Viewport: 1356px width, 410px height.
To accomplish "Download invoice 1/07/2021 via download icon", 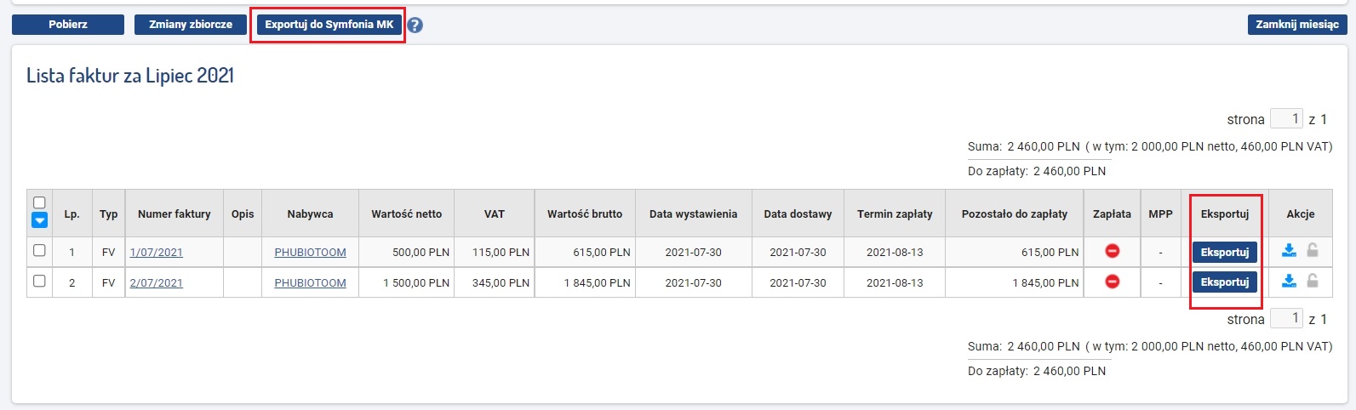I will click(x=1289, y=250).
